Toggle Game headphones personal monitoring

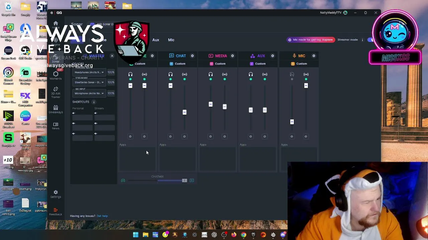pos(130,74)
